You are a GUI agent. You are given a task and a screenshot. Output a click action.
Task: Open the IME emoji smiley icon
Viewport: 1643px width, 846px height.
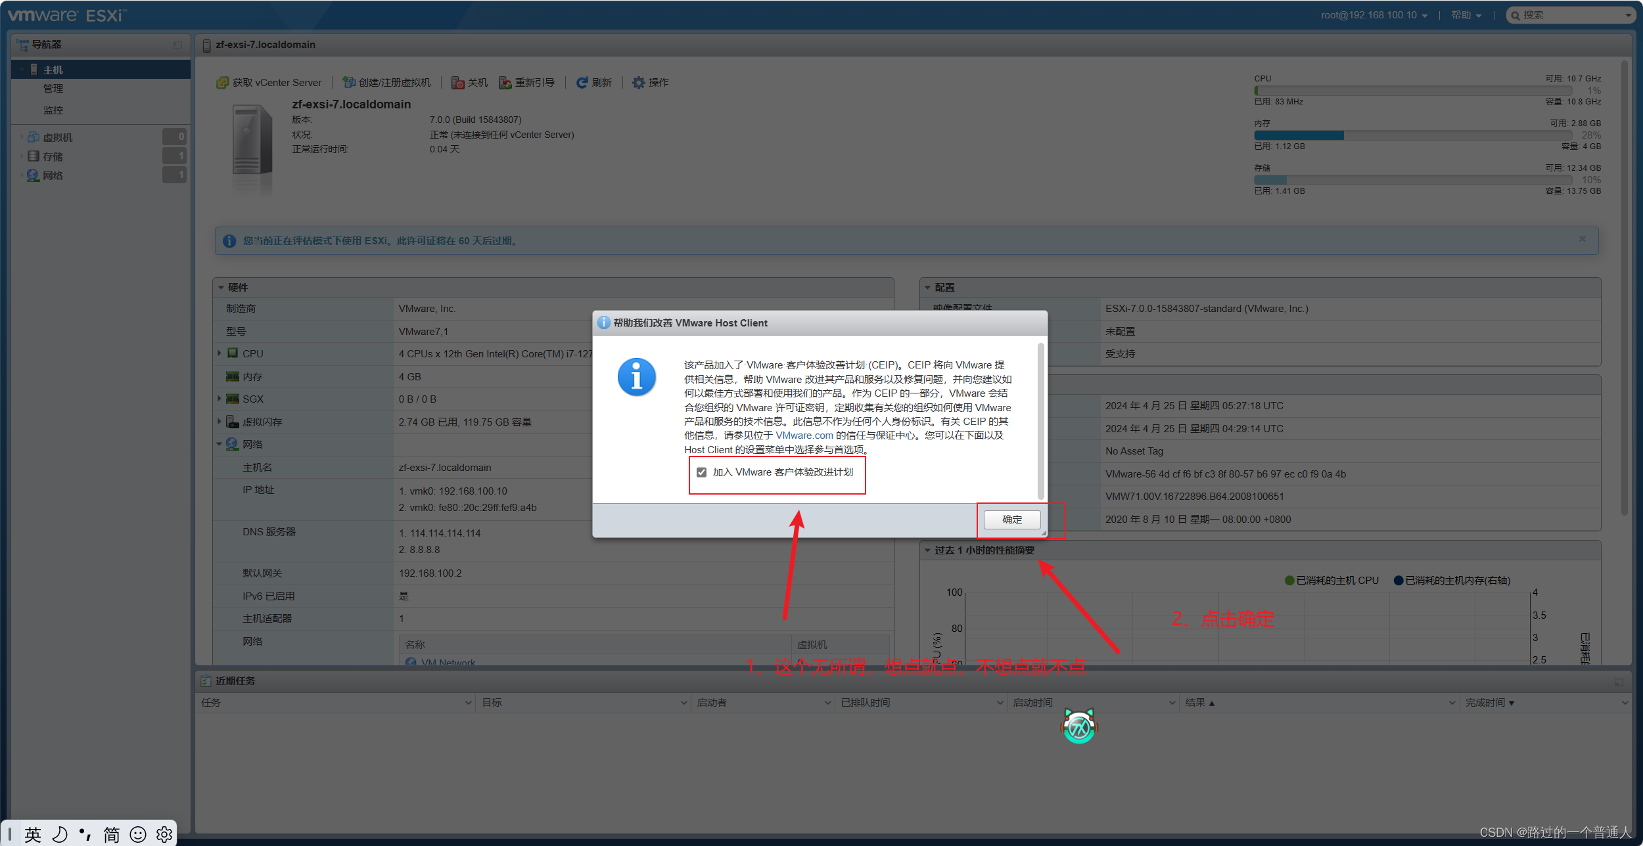[x=138, y=834]
